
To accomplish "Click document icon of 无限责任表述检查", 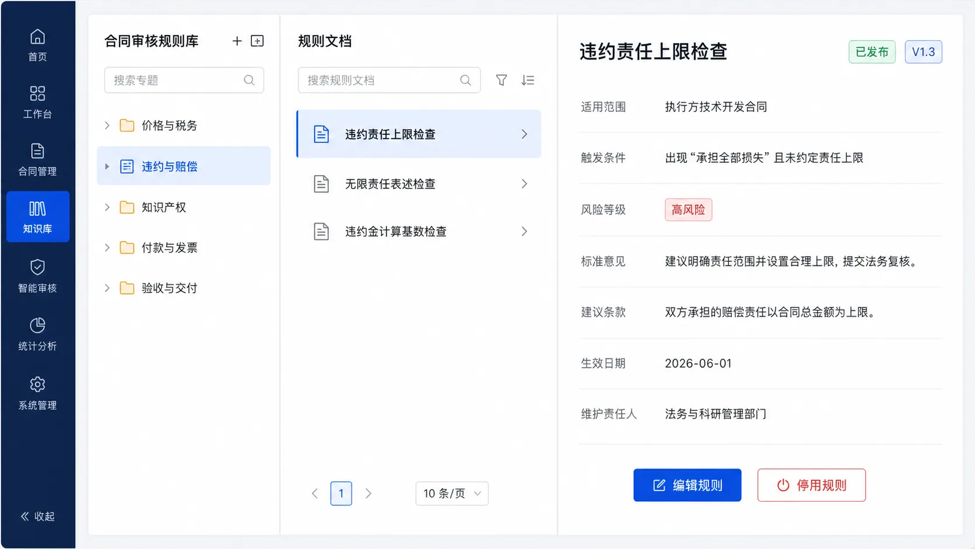I will (321, 184).
